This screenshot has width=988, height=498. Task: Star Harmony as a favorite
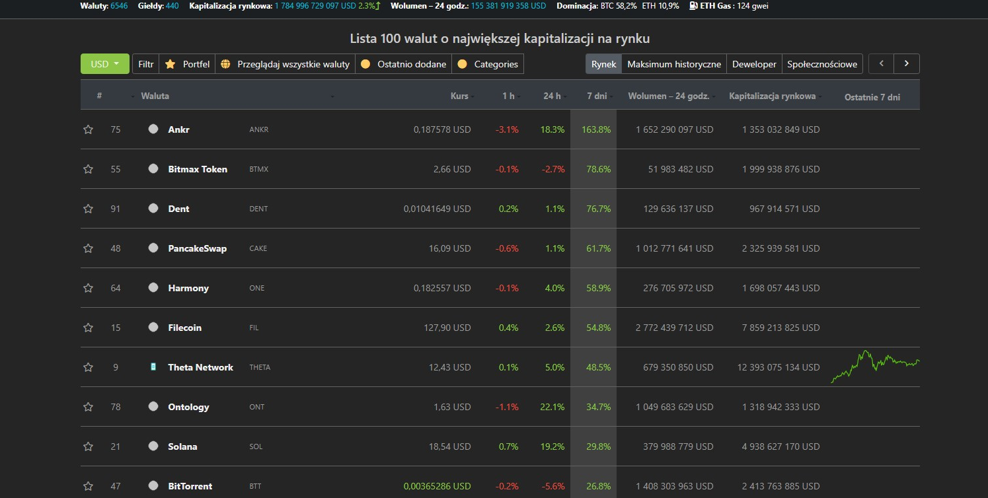click(x=88, y=288)
